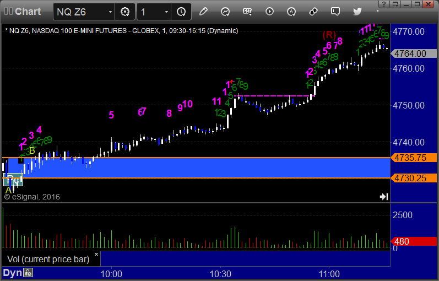Click the 10:00 time axis label

(x=111, y=274)
